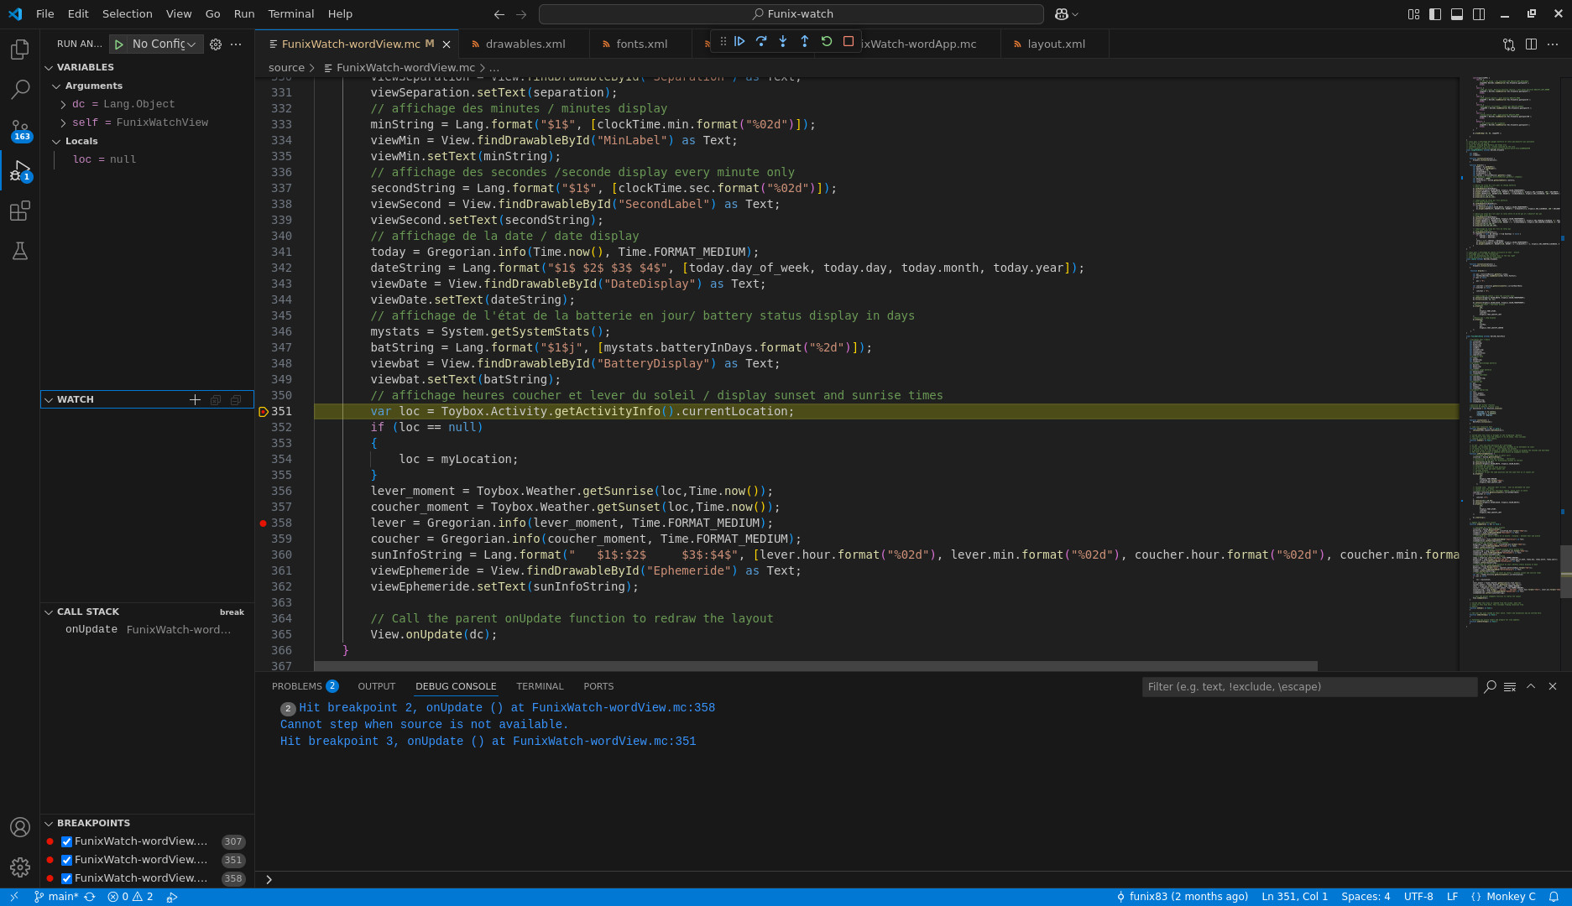Image resolution: width=1572 pixels, height=906 pixels.
Task: Open the Terminal menu
Action: pos(290,13)
